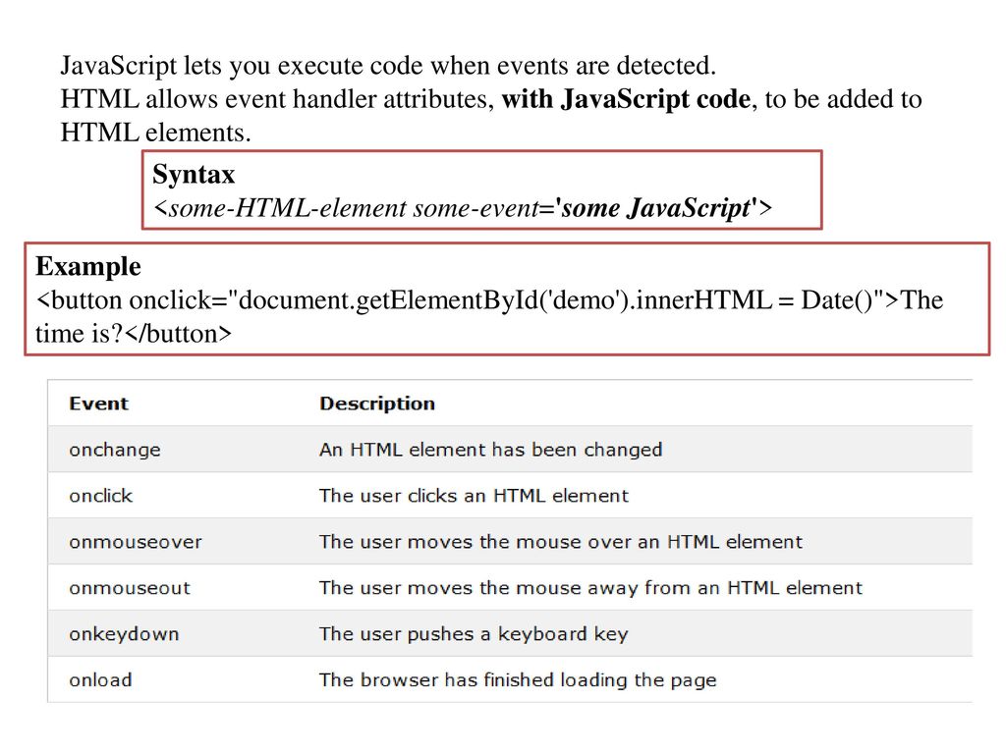Image resolution: width=1006 pixels, height=754 pixels.
Task: Click the 'onmouseover' event cell
Action: click(x=136, y=542)
